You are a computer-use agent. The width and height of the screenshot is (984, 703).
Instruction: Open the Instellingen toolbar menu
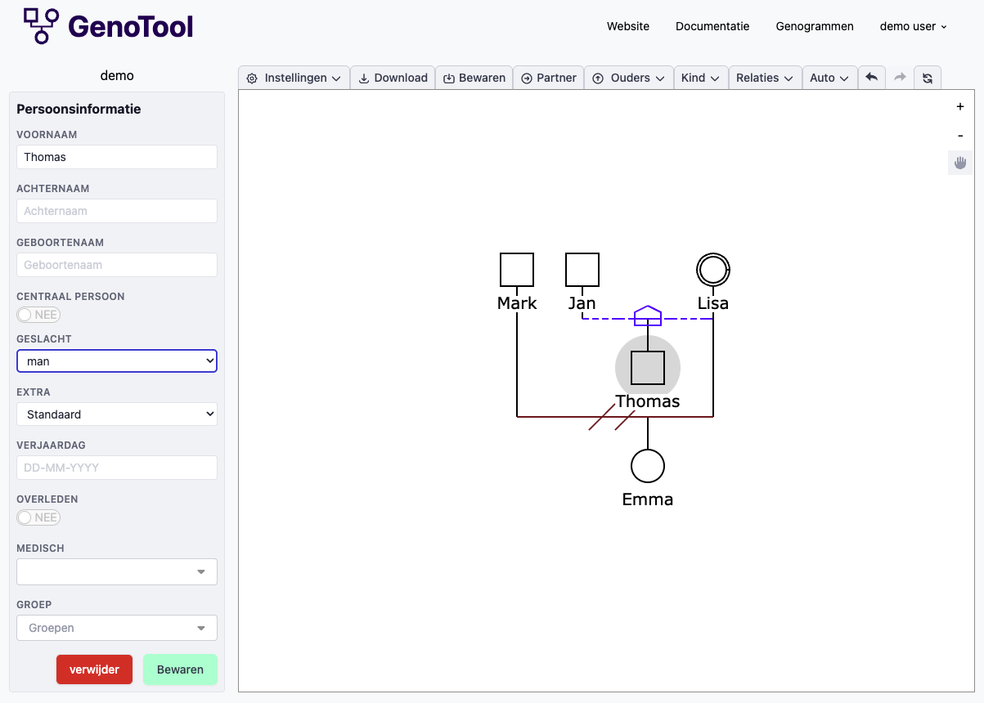point(294,78)
